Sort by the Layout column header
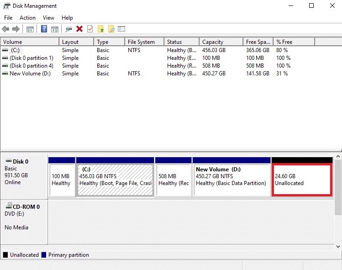This screenshot has width=342, height=270. coord(77,42)
